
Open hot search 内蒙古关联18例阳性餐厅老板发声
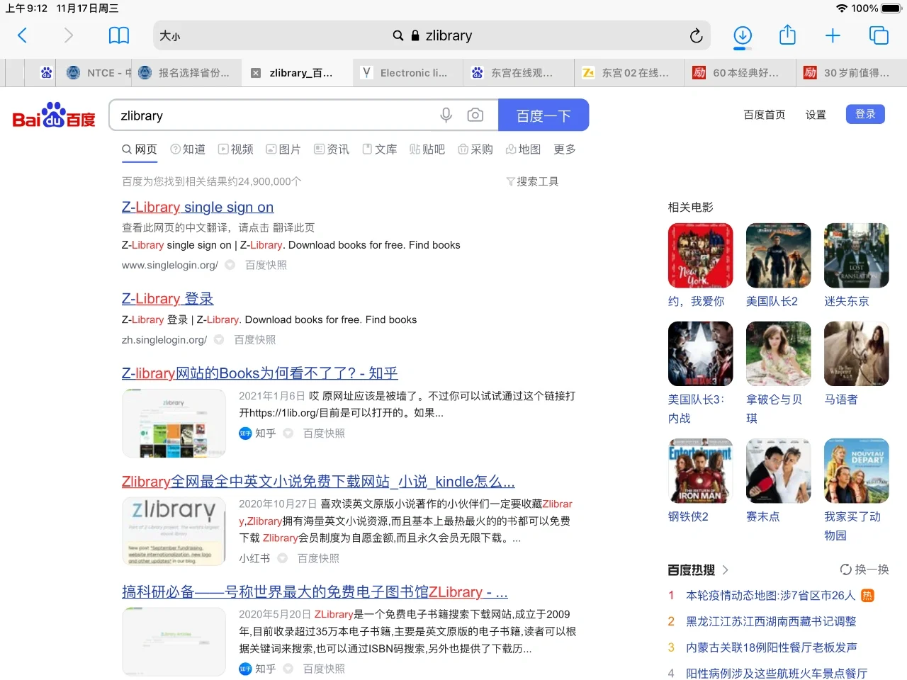(x=772, y=647)
